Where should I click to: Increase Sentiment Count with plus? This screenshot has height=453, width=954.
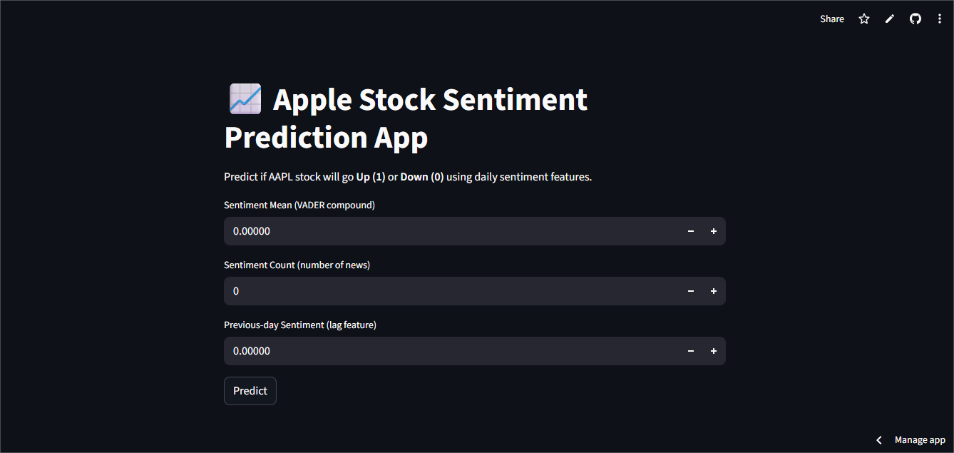coord(713,291)
